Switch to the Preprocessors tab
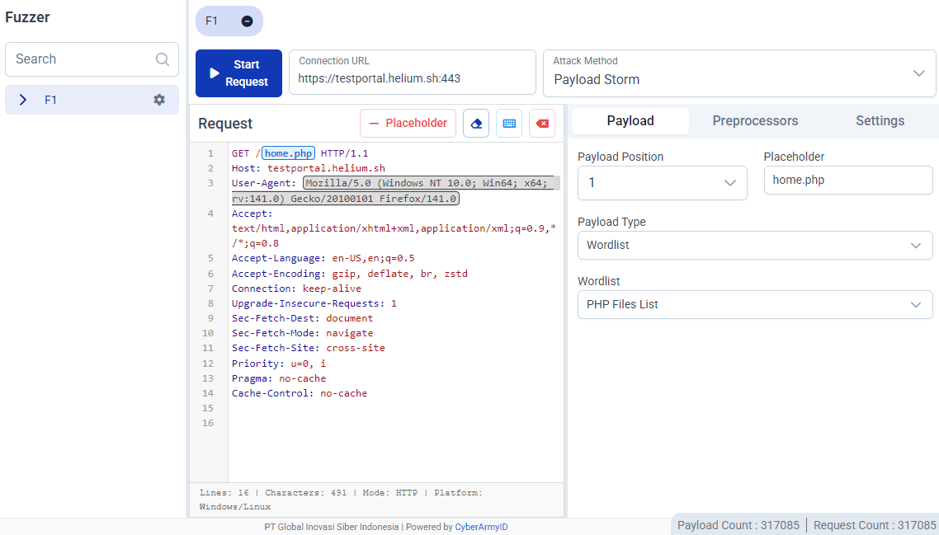This screenshot has height=535, width=939. [x=755, y=121]
